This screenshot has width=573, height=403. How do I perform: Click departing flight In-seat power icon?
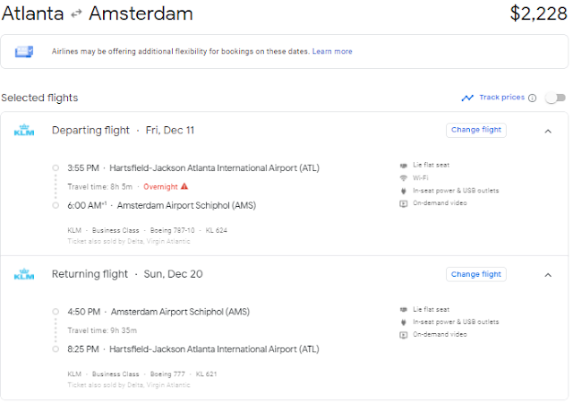click(404, 191)
